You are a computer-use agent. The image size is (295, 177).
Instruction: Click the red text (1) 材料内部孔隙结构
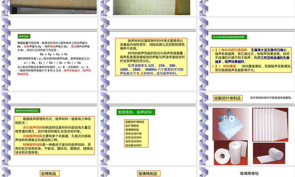pyautogui.click(x=230, y=50)
